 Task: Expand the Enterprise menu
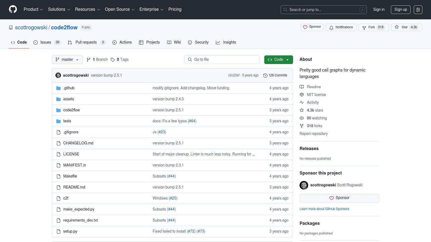tap(151, 9)
